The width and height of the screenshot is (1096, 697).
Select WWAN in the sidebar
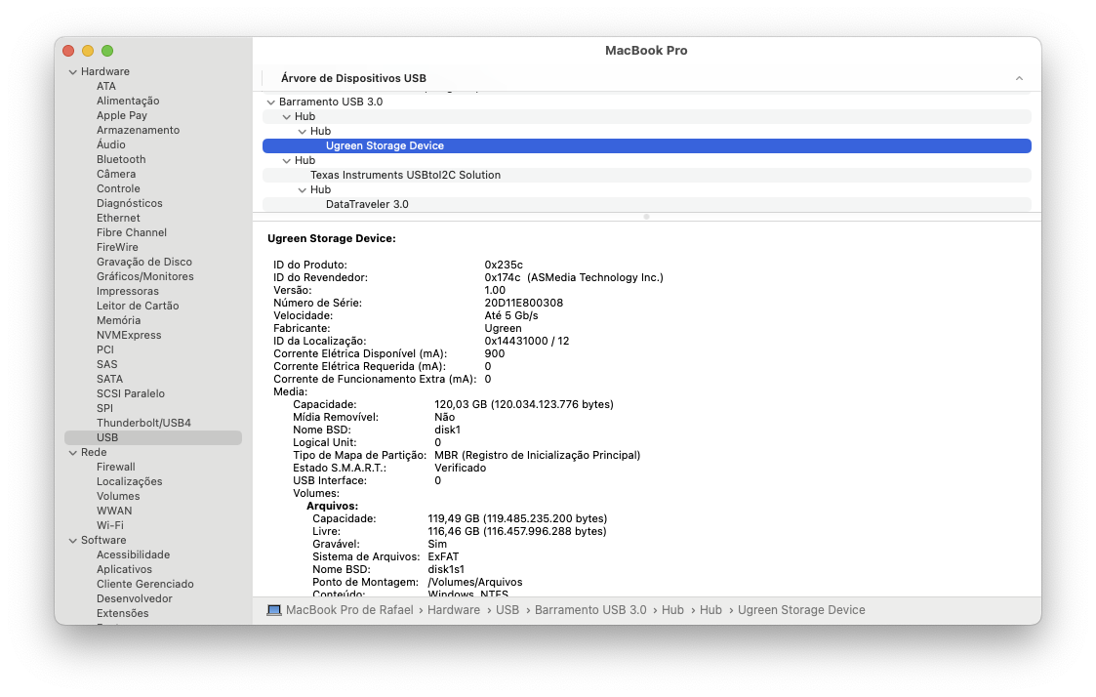point(114,512)
